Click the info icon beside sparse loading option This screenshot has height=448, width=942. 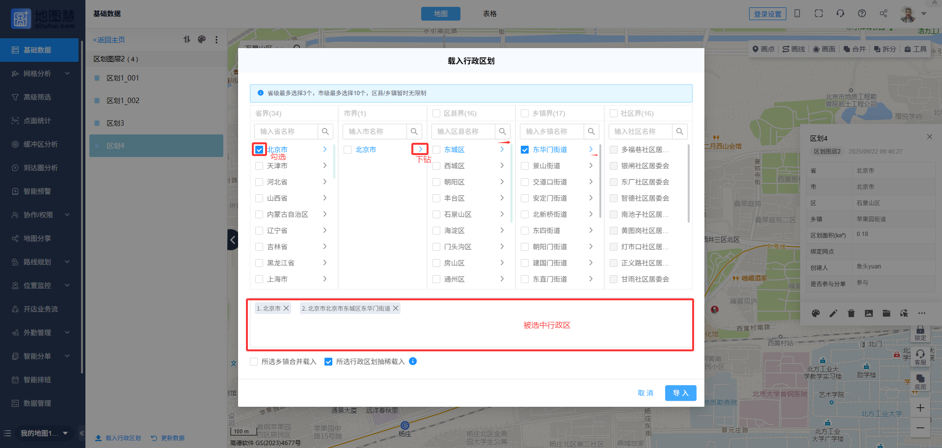[x=413, y=361]
